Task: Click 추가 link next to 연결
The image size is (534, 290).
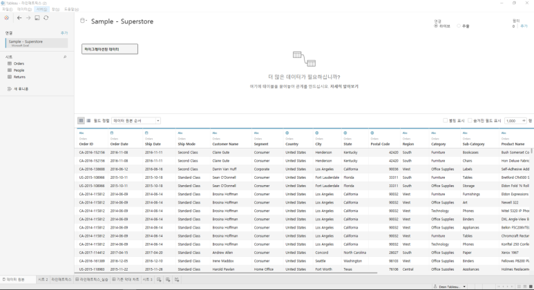Action: 64,33
